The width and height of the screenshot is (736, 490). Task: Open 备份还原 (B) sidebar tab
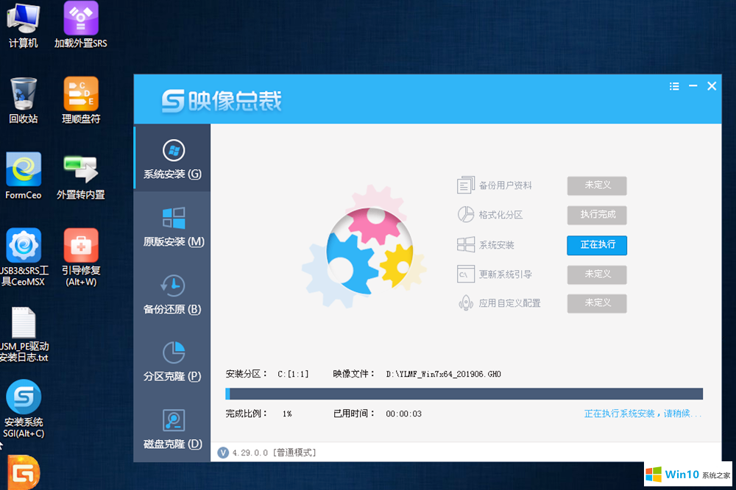pyautogui.click(x=172, y=294)
